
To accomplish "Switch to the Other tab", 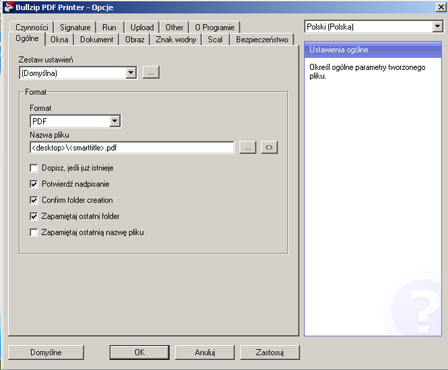I will [174, 28].
